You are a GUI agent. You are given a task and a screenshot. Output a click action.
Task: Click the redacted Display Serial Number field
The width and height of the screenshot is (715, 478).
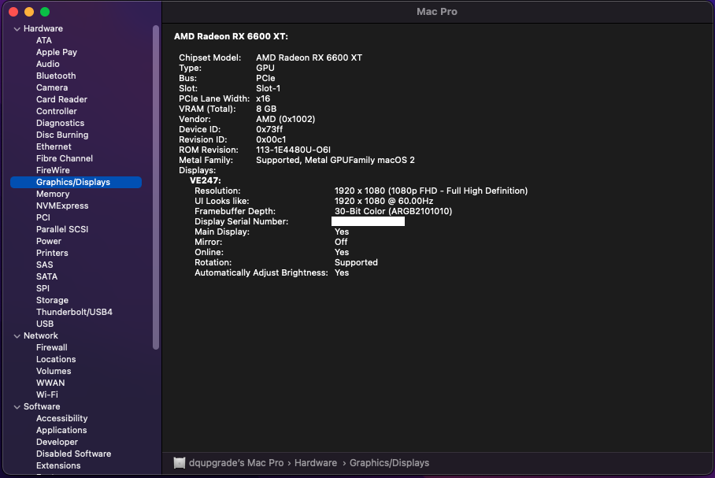coord(368,221)
